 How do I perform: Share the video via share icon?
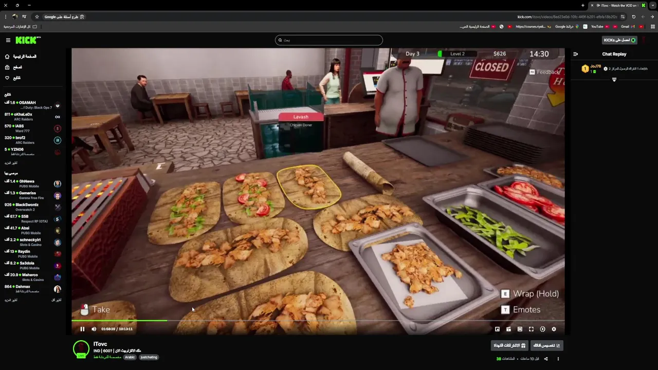click(546, 359)
